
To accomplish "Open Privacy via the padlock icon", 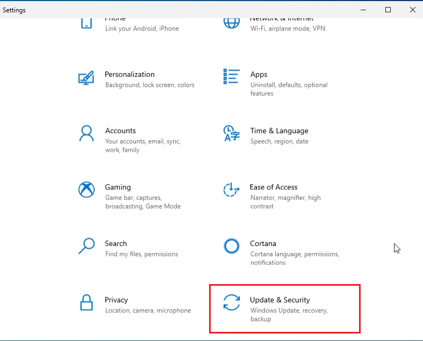I will (x=87, y=302).
